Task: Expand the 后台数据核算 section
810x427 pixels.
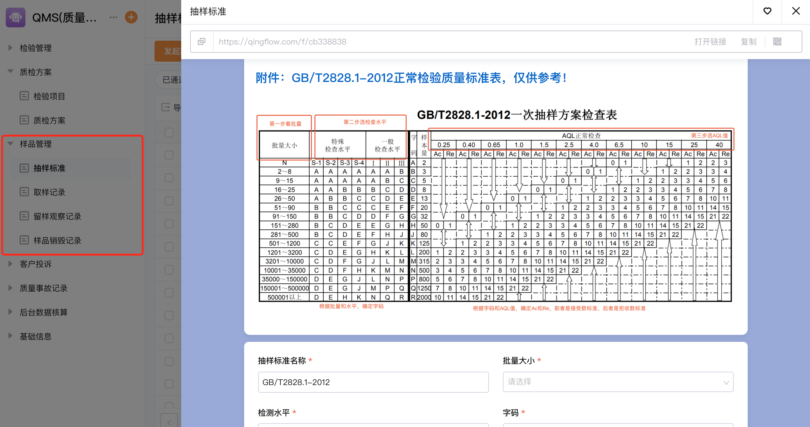Action: coord(10,312)
